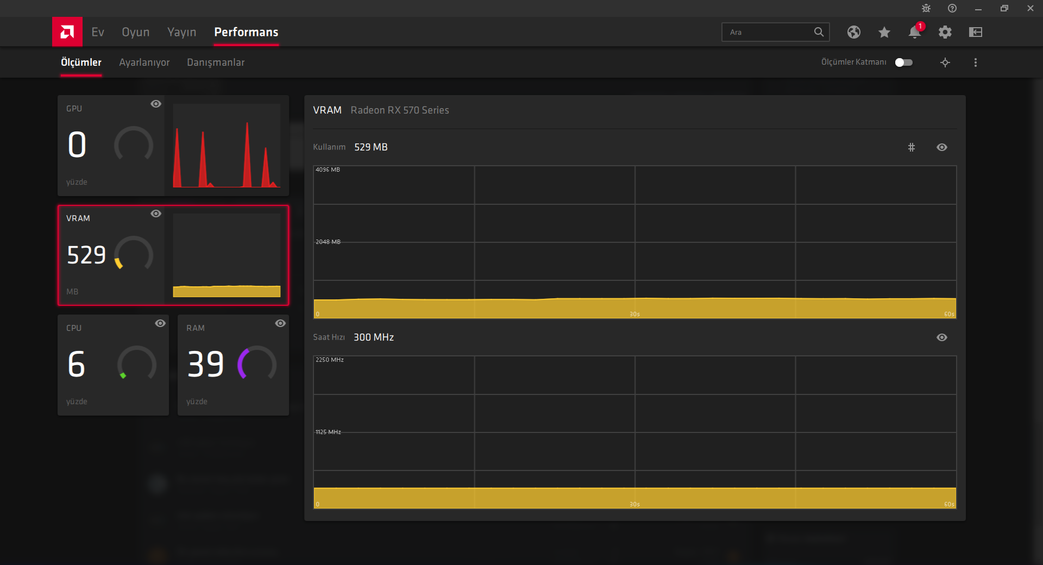Click the VRAM usage mini graph
Image resolution: width=1043 pixels, height=565 pixels.
(227, 255)
